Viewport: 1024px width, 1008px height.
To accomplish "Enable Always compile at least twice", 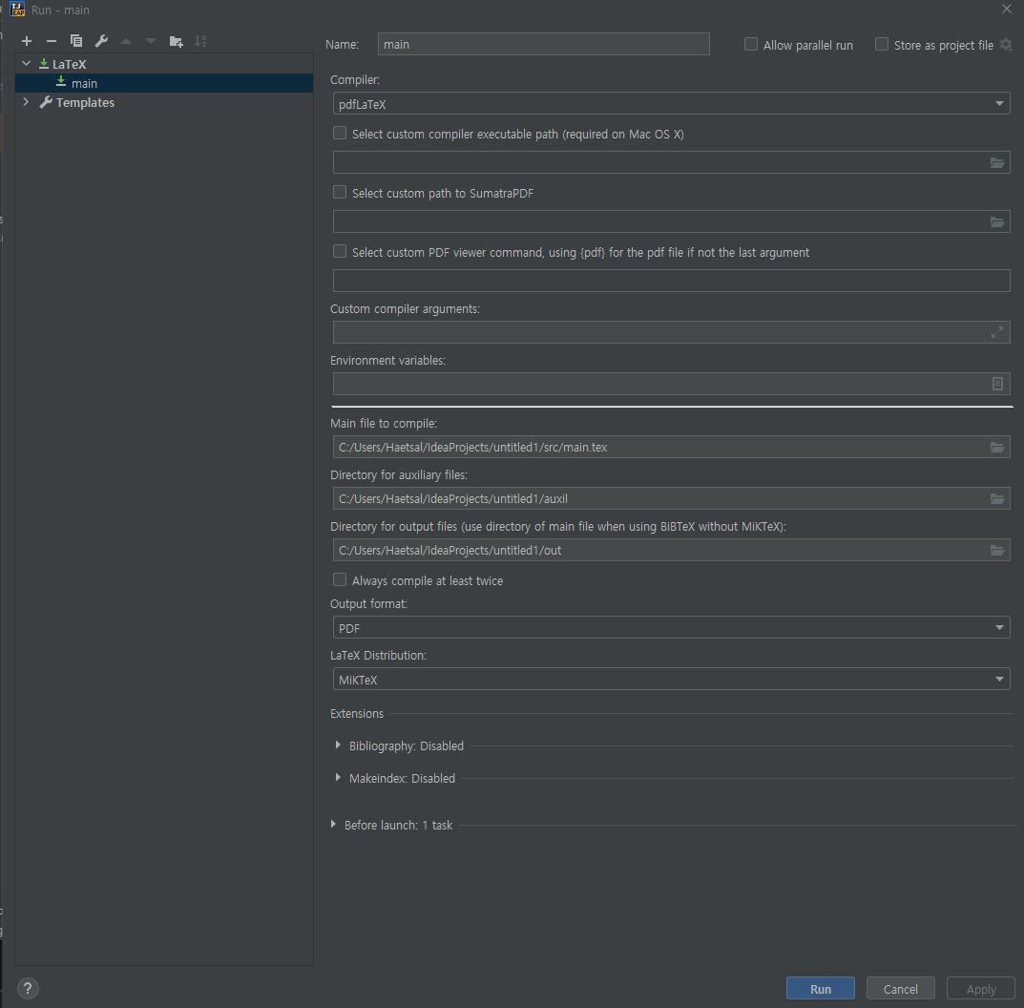I will [x=339, y=579].
